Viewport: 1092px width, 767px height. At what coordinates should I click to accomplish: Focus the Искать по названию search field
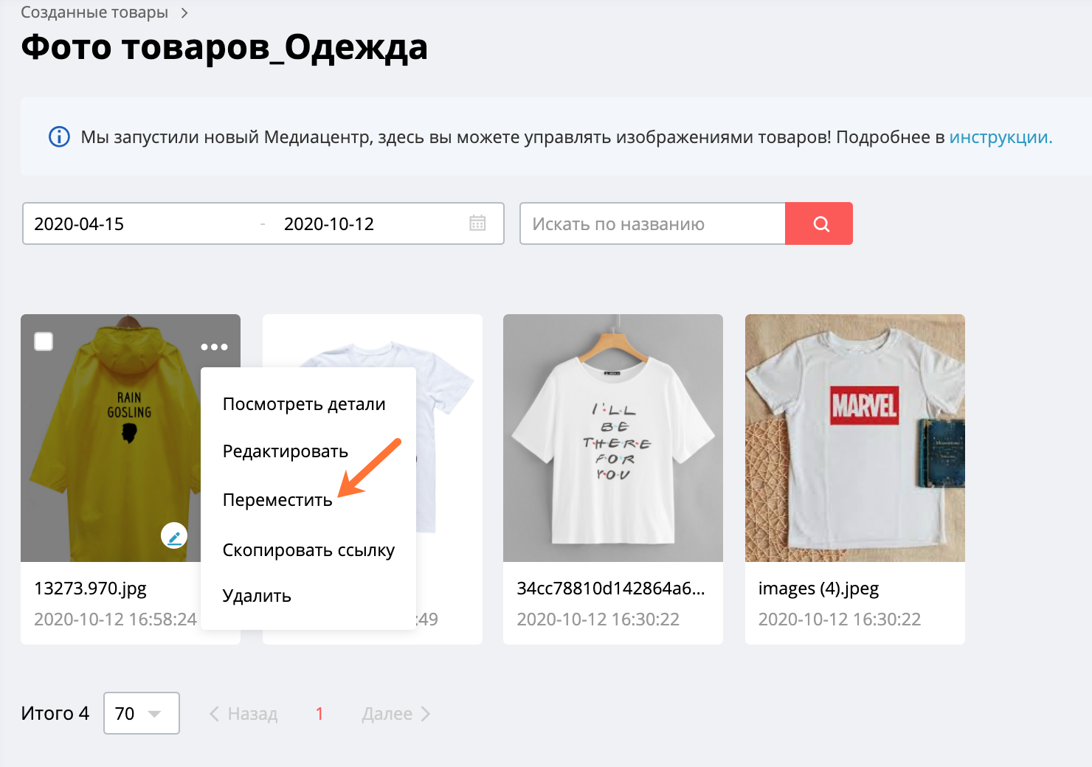tap(652, 223)
